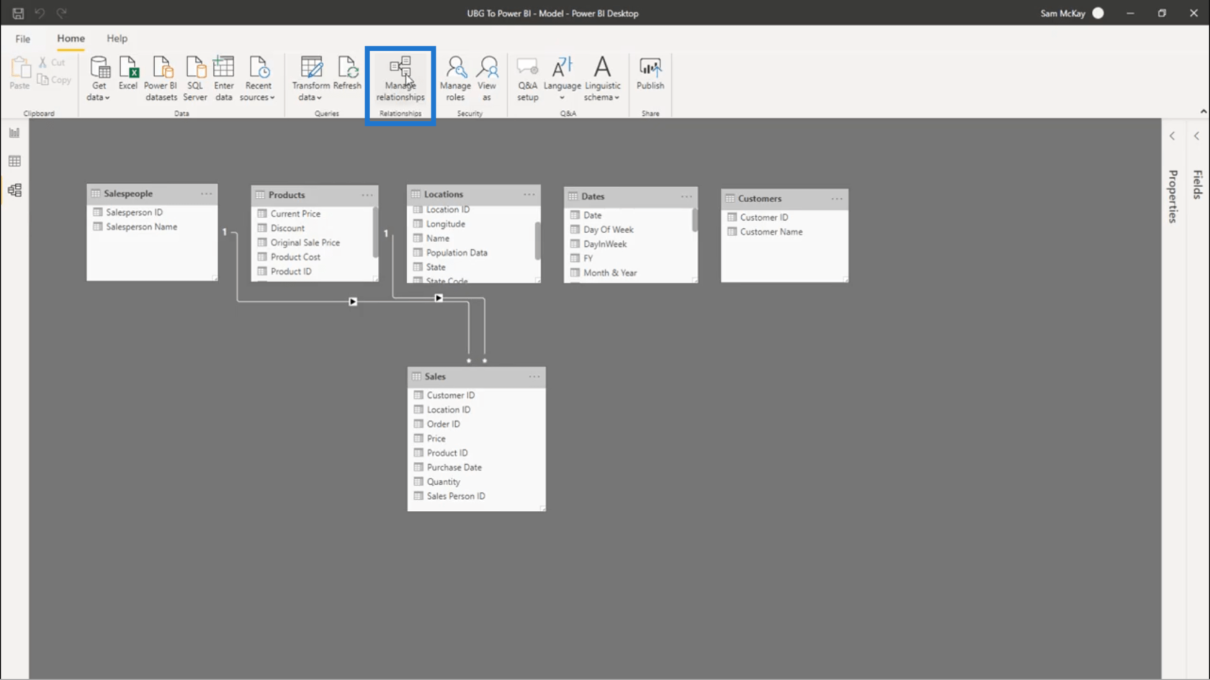Expand the Language dropdown
Image resolution: width=1210 pixels, height=680 pixels.
tap(562, 78)
